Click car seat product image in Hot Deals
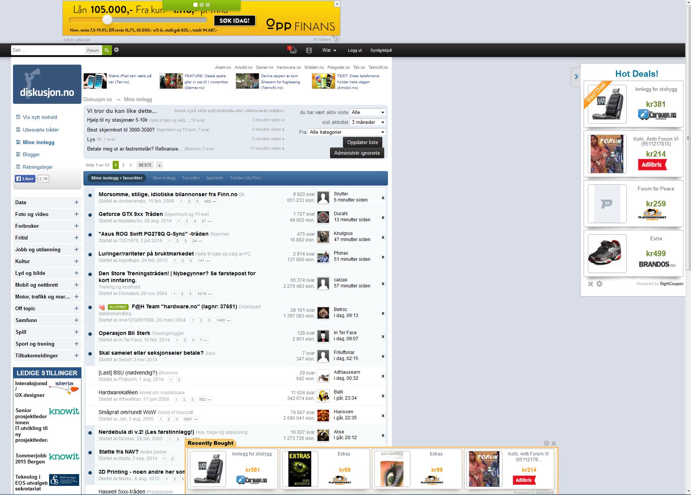The height and width of the screenshot is (495, 691). (607, 104)
